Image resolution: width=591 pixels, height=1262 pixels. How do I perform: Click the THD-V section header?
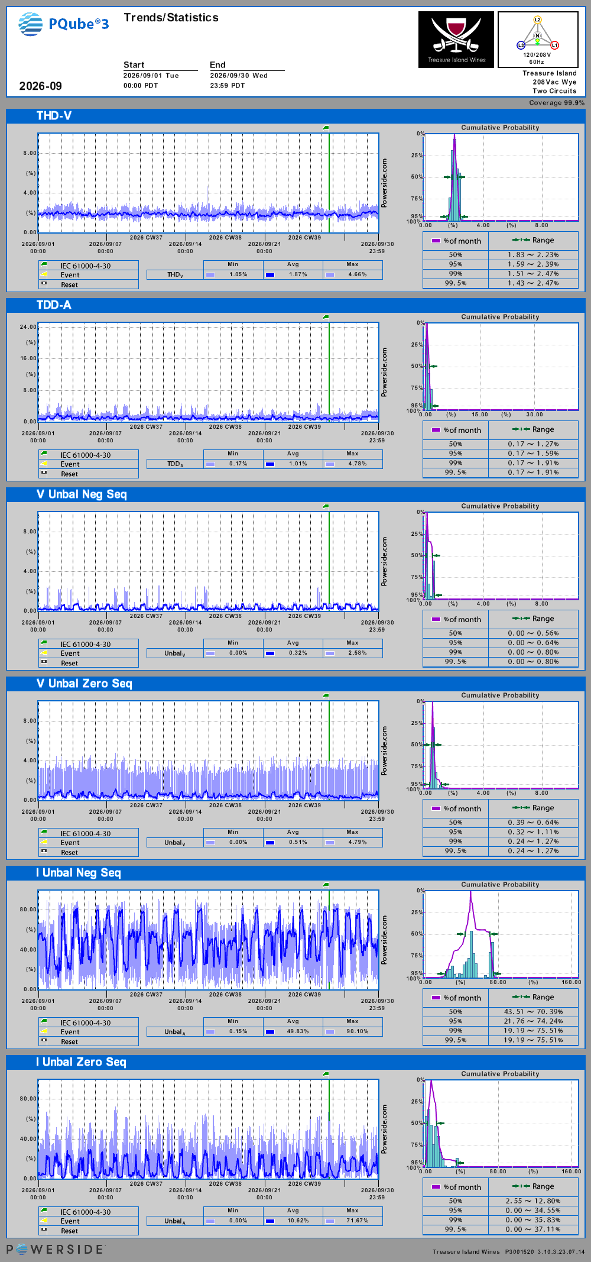pos(295,116)
